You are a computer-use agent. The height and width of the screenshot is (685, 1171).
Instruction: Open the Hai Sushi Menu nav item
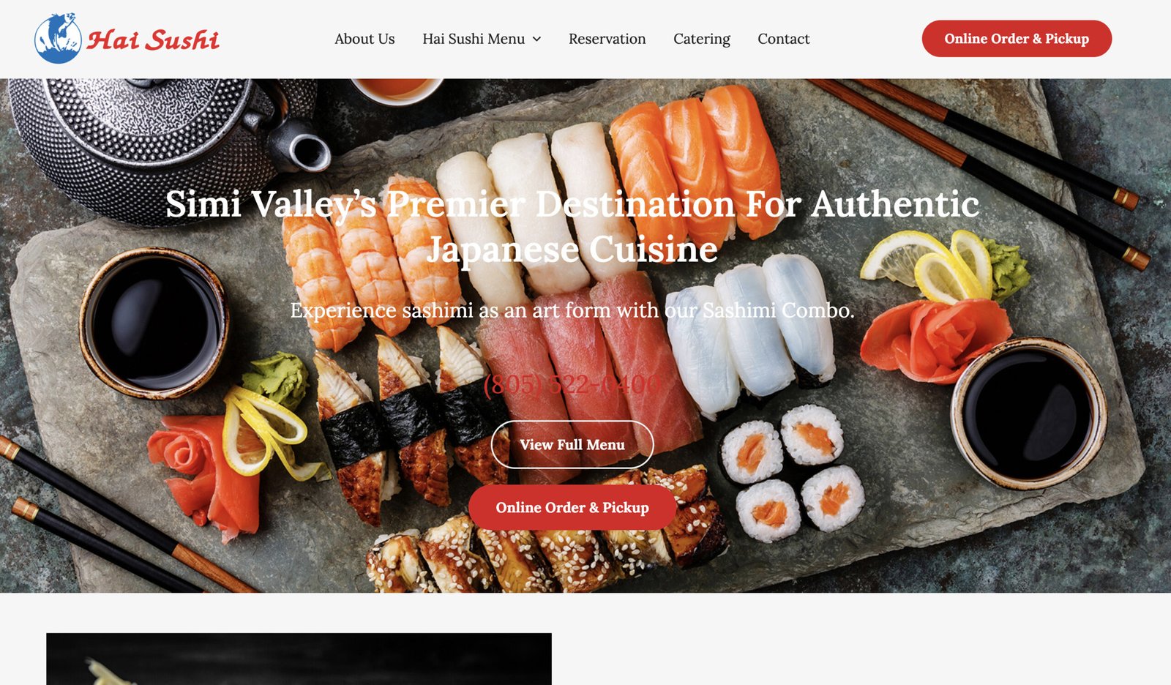click(474, 39)
